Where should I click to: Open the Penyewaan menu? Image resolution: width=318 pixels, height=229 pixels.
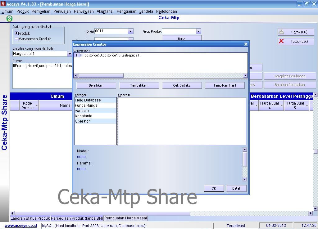84,11
